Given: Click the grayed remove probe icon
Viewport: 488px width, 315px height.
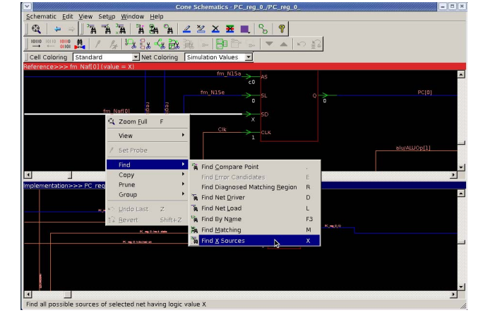Looking at the screenshot, I should pyautogui.click(x=113, y=44).
